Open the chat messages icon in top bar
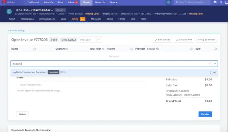The width and height of the screenshot is (228, 132). [x=215, y=2]
